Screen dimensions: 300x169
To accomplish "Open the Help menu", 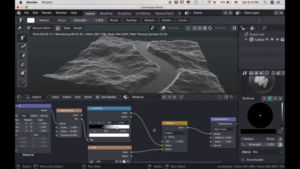I will 74,13.
